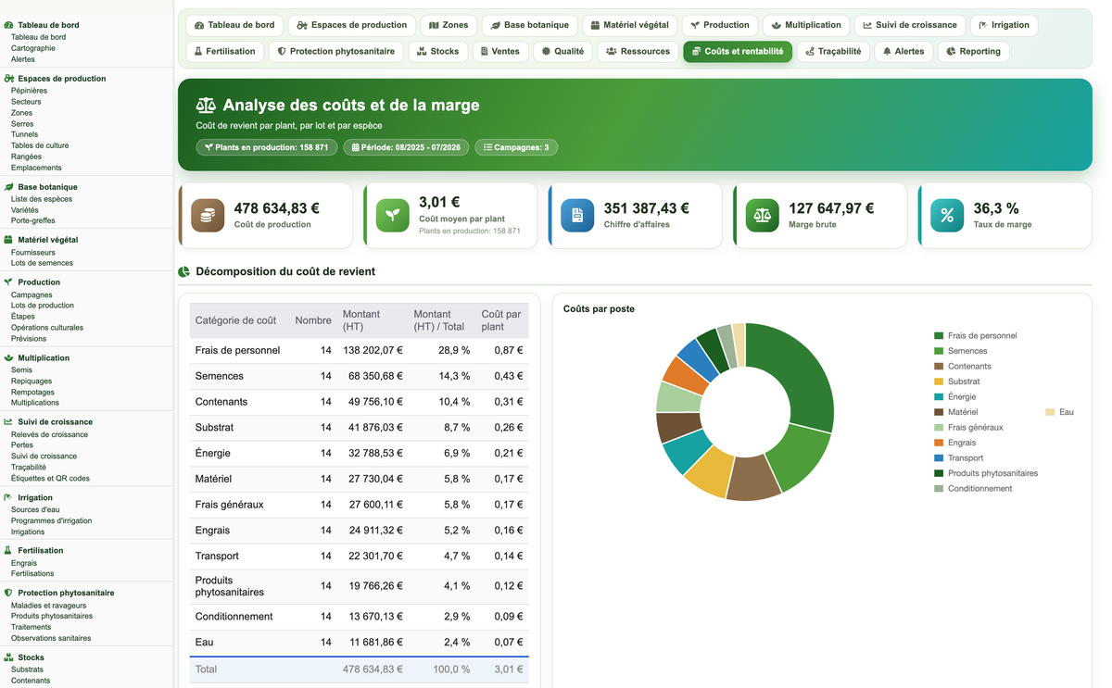Toggle the Eau legend swatch
Screen dimensions: 1112x688
(x=1050, y=412)
